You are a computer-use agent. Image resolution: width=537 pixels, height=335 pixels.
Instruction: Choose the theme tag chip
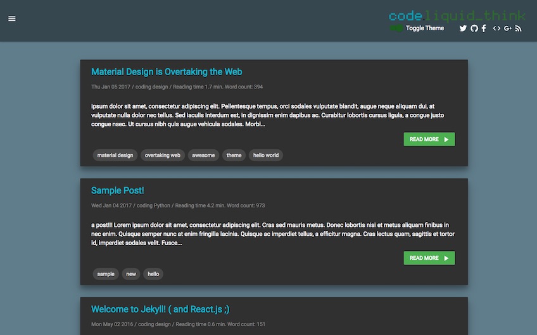[234, 155]
